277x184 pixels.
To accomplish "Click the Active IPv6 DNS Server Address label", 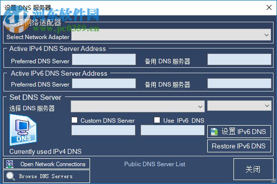I will [59, 74].
